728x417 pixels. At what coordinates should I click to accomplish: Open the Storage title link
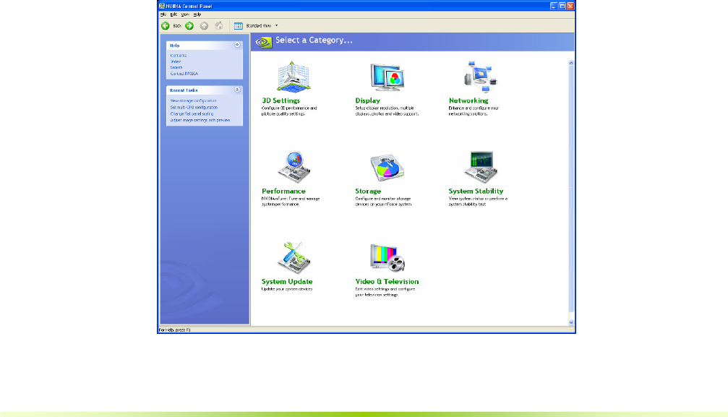coord(368,191)
